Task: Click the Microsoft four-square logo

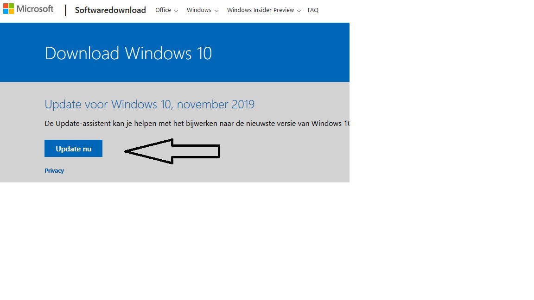Action: tap(8, 8)
